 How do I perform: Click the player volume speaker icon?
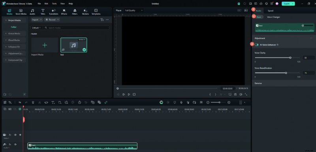click(x=241, y=94)
